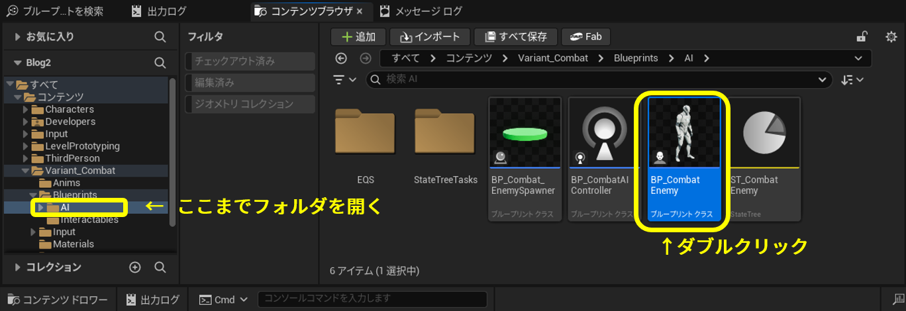Screen dimensions: 906x311
Task: Expand the Characters folder arrow
Action: [25, 109]
